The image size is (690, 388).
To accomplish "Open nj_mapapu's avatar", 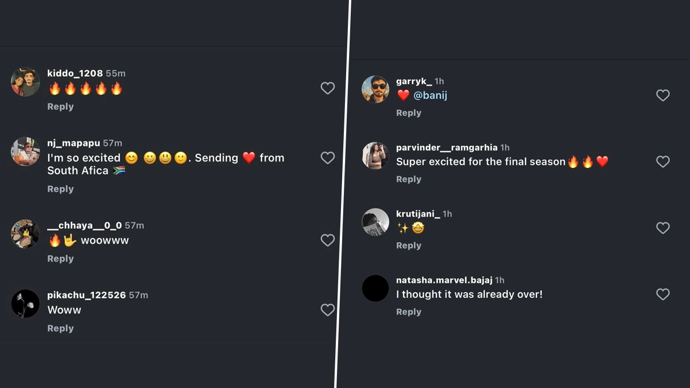I will 25,152.
